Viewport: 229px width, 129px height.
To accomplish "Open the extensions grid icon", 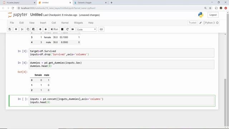I will 221,8.
